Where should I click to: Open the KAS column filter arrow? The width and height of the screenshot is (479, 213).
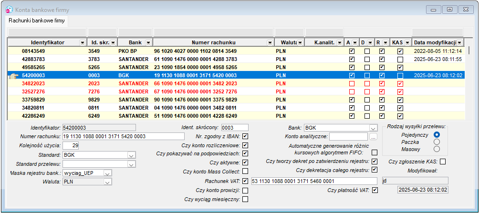click(407, 43)
